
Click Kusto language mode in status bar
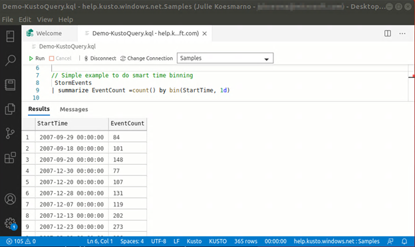pyautogui.click(x=194, y=241)
